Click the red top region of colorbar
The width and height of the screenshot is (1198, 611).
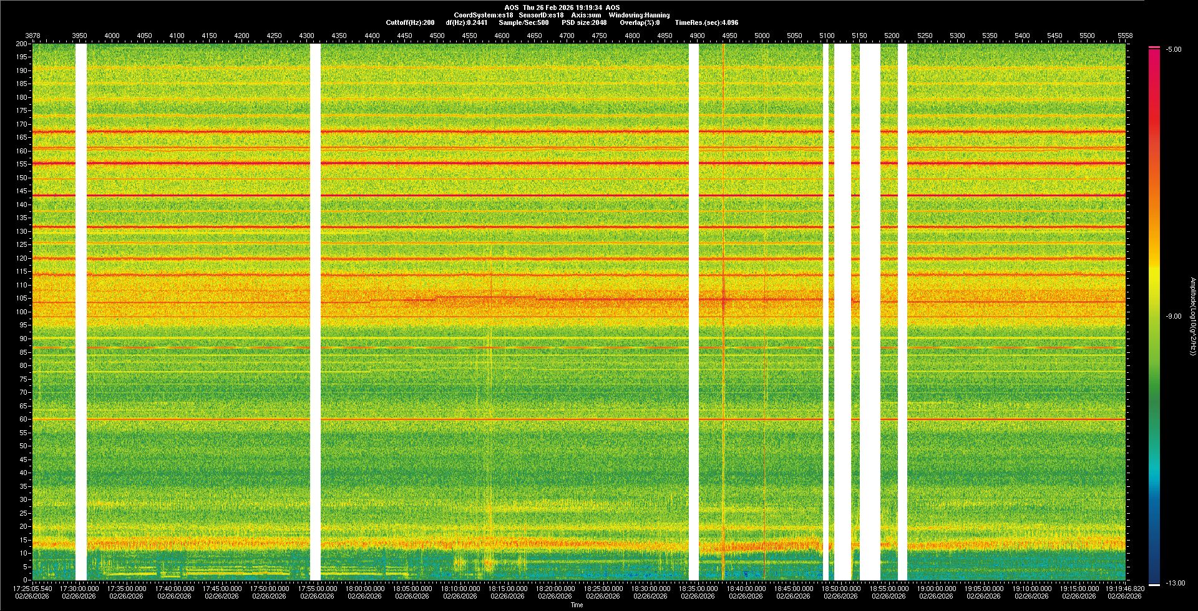point(1154,62)
